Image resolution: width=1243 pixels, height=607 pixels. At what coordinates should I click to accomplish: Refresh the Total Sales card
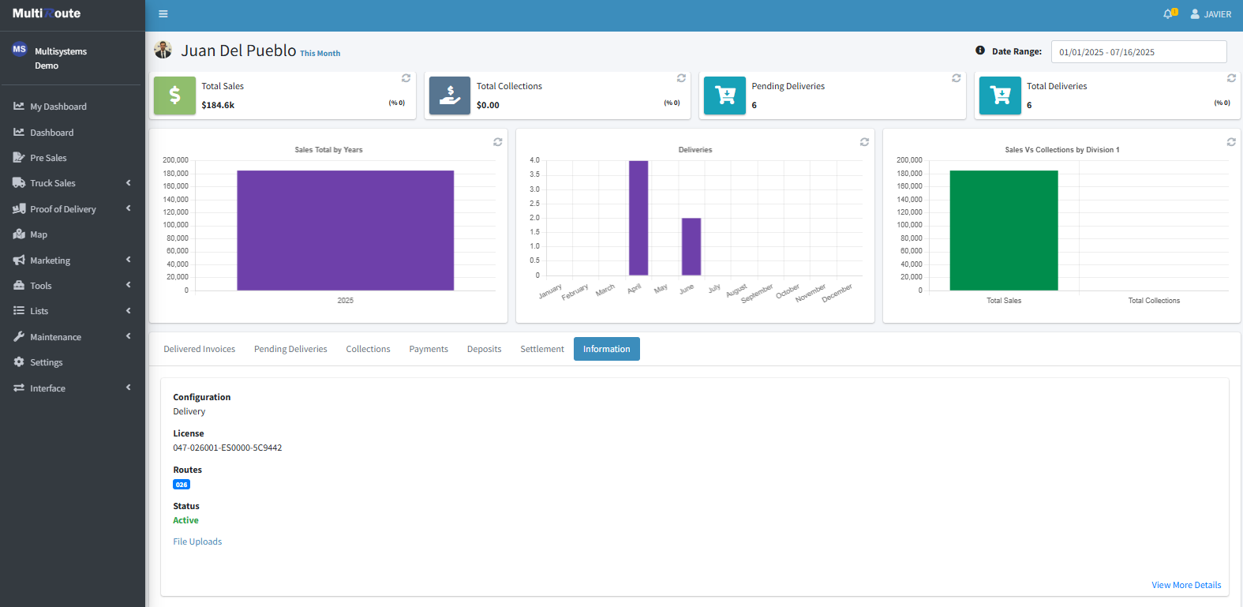coord(406,78)
